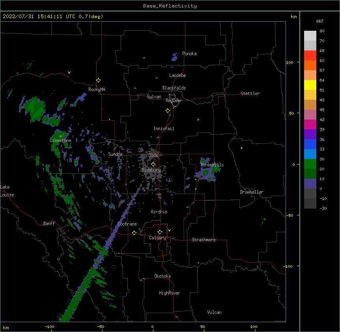Viewport: 340px width, 332px height.
Task: Click the Strathmore label
Action: click(204, 240)
